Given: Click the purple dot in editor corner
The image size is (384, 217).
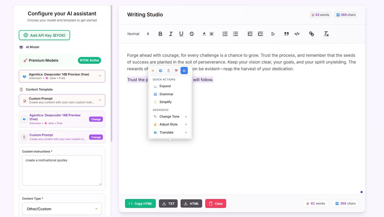Looking at the screenshot, I should point(362,192).
